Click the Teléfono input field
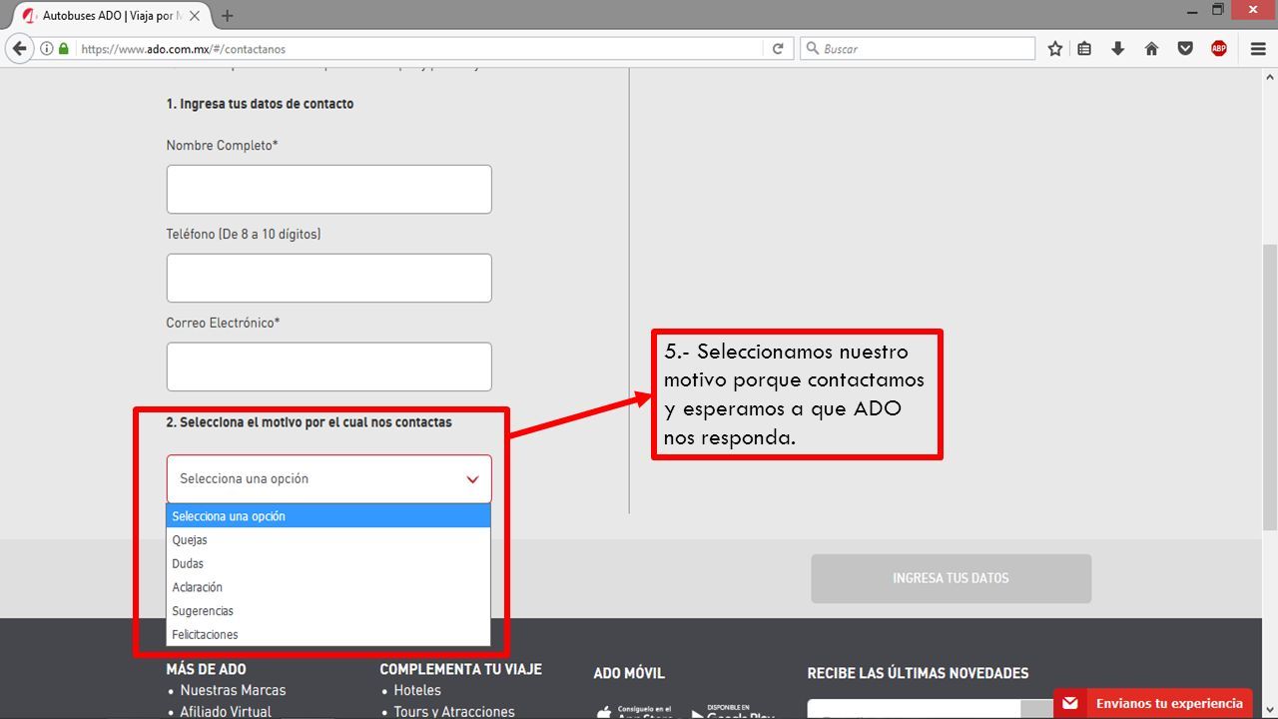Screen dimensions: 1278x719 tap(329, 278)
